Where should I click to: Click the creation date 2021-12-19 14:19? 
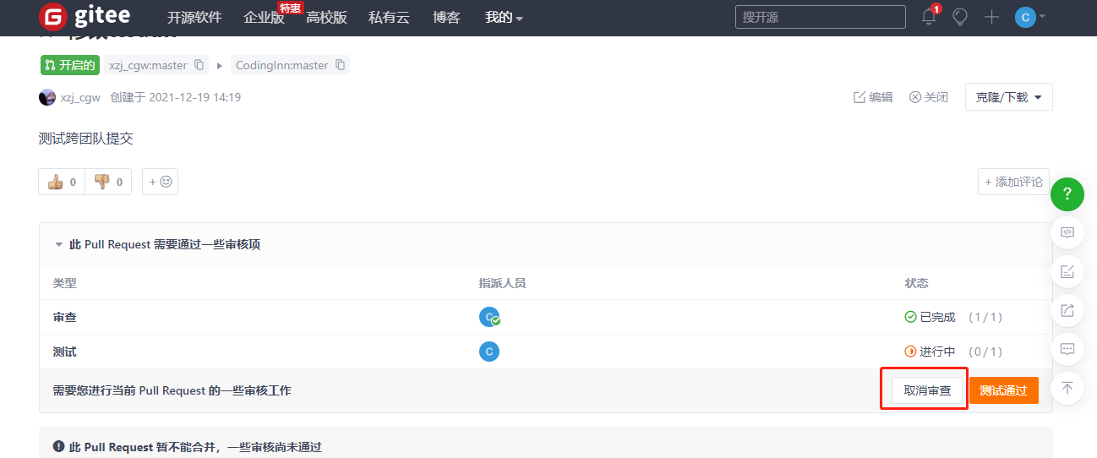pyautogui.click(x=194, y=97)
